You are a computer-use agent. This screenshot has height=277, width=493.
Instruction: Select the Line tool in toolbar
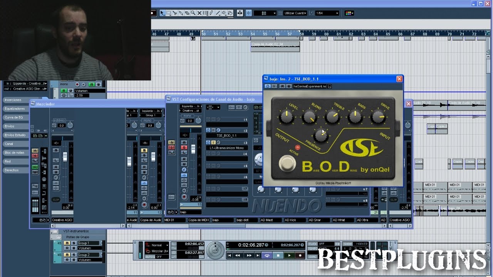click(x=218, y=13)
